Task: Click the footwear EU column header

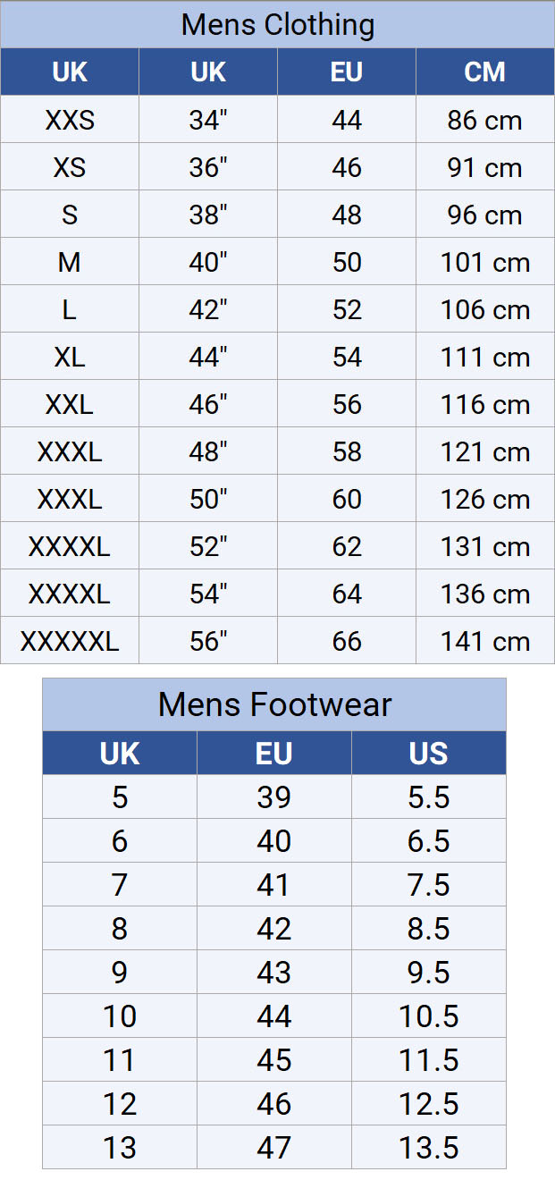Action: coord(274,754)
